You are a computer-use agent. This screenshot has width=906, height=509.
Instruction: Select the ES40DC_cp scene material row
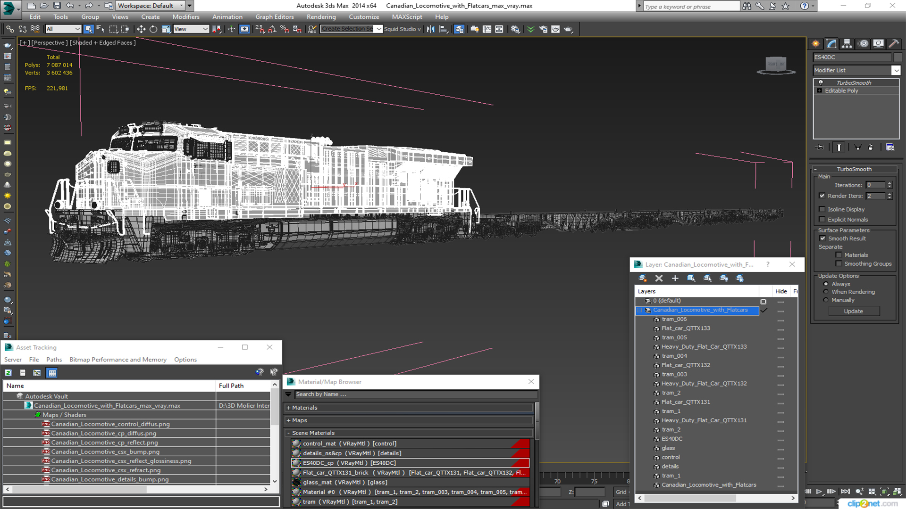[x=410, y=463]
